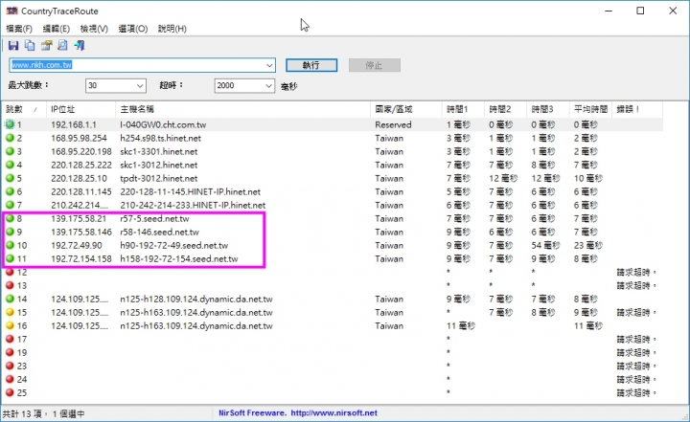Click hop number 23 in the list
Viewport: 690px width, 422px height.
tap(21, 366)
